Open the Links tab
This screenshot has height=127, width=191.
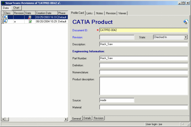pos(89,13)
